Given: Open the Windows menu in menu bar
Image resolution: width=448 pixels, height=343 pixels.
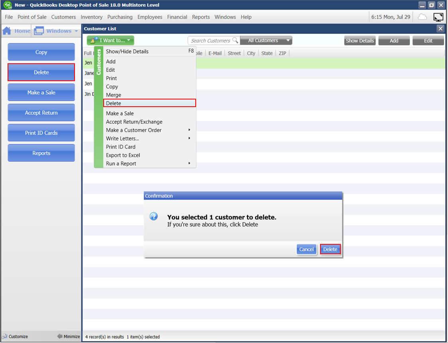Looking at the screenshot, I should (x=225, y=17).
